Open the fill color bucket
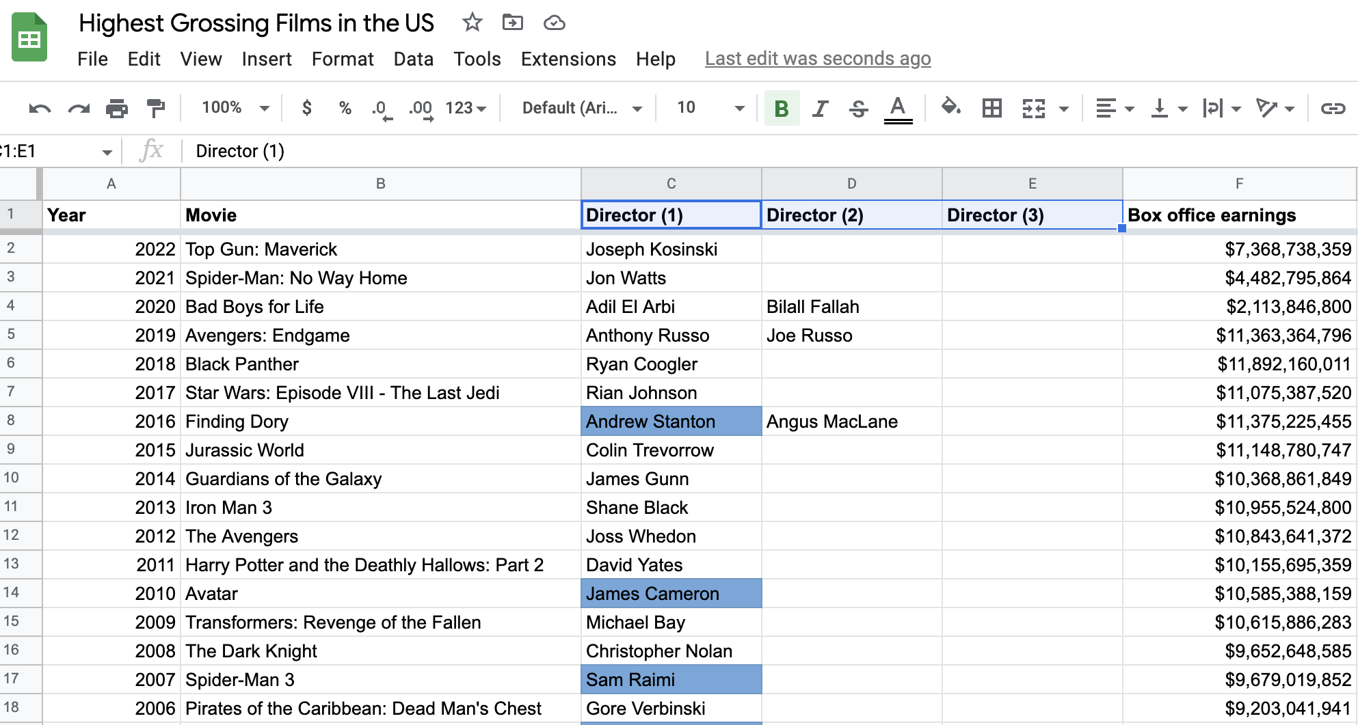Viewport: 1358px width, 725px height. [950, 107]
